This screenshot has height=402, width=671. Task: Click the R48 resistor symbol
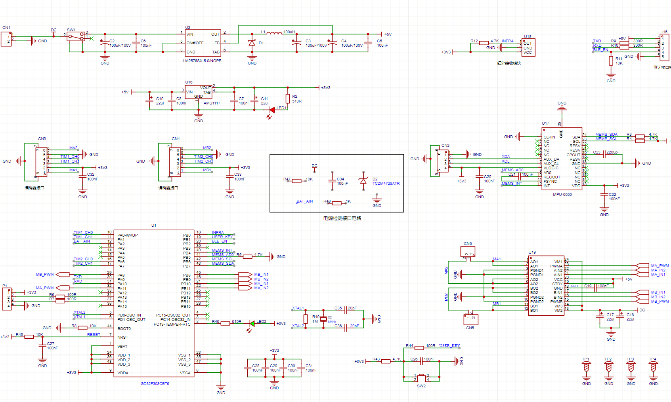coord(336,203)
